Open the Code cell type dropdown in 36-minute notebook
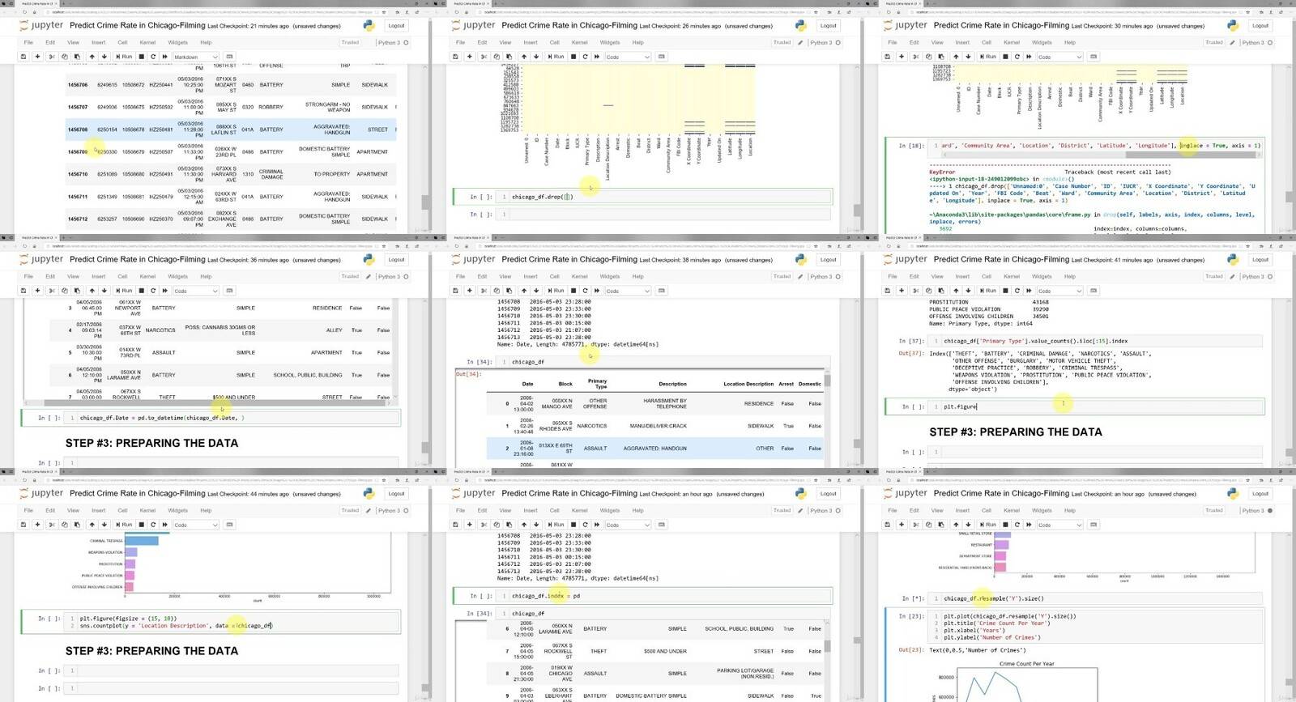This screenshot has height=702, width=1296. click(x=196, y=290)
